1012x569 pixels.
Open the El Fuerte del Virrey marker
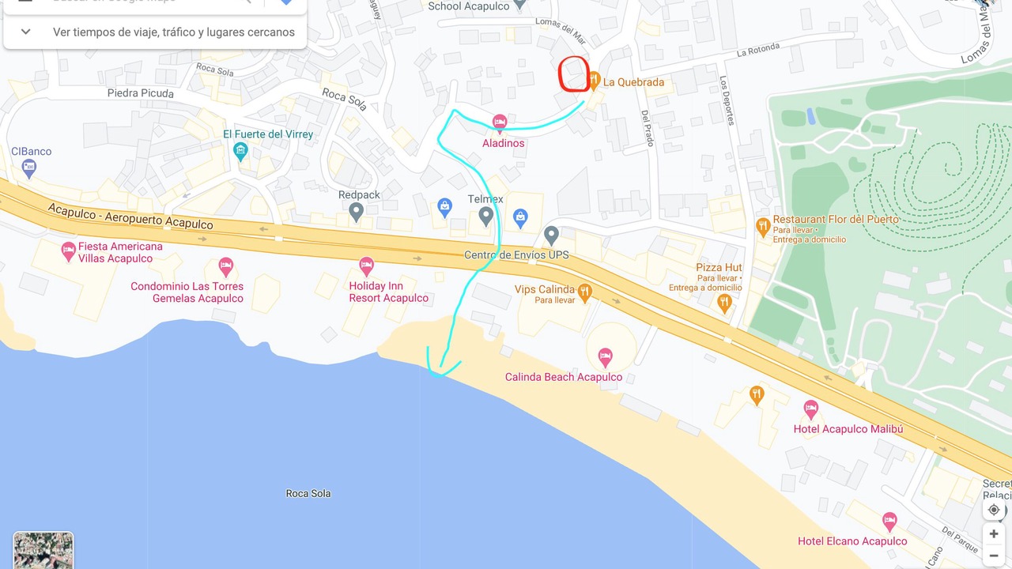(x=241, y=150)
